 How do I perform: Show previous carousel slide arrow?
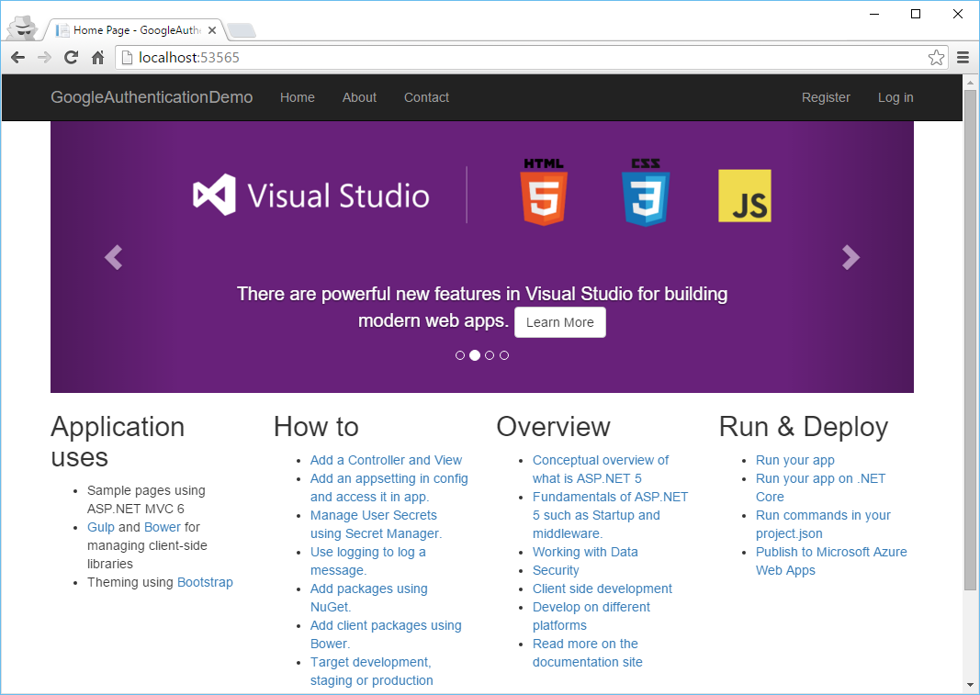(x=113, y=257)
